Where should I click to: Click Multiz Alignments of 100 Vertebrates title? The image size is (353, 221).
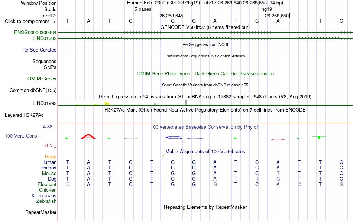(x=205, y=151)
